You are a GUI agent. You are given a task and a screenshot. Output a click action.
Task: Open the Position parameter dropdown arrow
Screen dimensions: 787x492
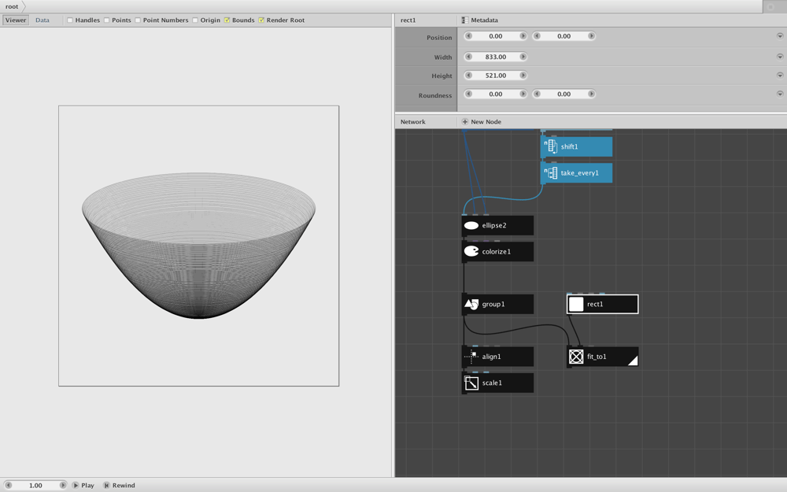[779, 36]
